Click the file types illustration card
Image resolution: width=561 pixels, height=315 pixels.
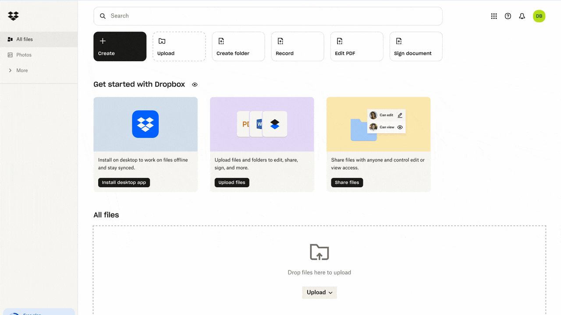click(262, 124)
